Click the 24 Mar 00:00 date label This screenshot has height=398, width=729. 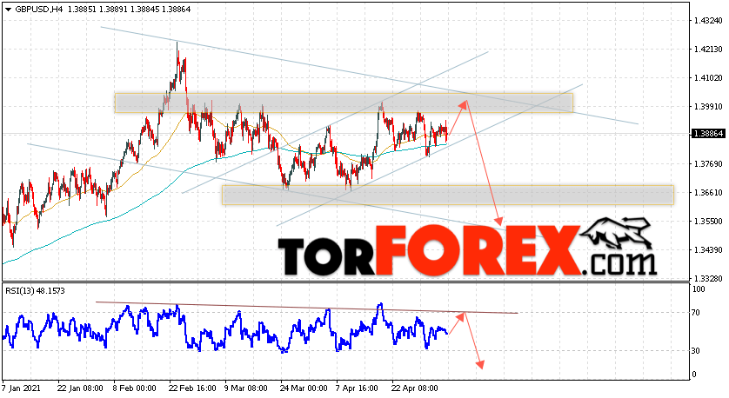point(304,388)
